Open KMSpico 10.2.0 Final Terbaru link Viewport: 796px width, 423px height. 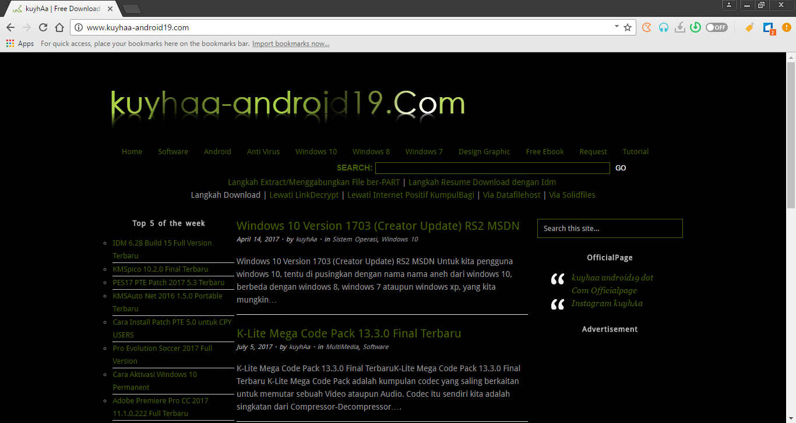(160, 269)
